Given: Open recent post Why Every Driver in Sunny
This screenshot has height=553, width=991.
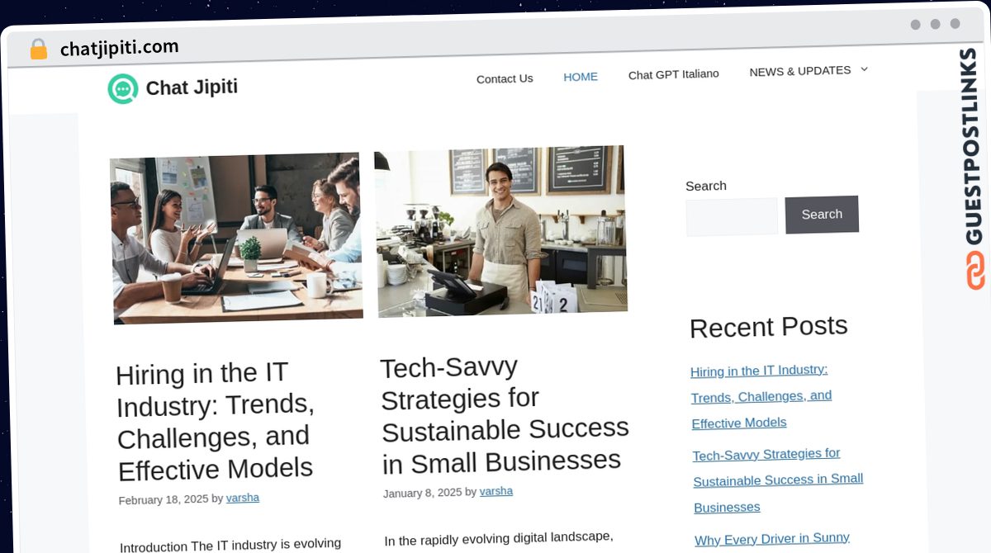Looking at the screenshot, I should (772, 539).
